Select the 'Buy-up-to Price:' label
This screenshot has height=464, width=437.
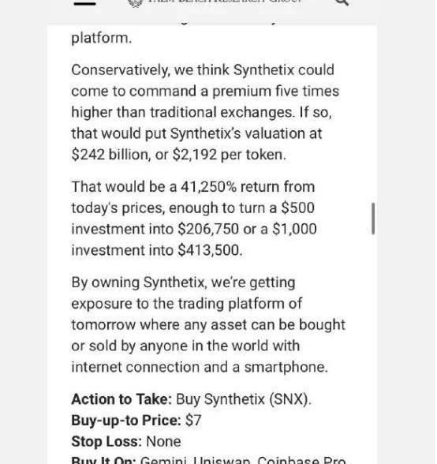126,420
